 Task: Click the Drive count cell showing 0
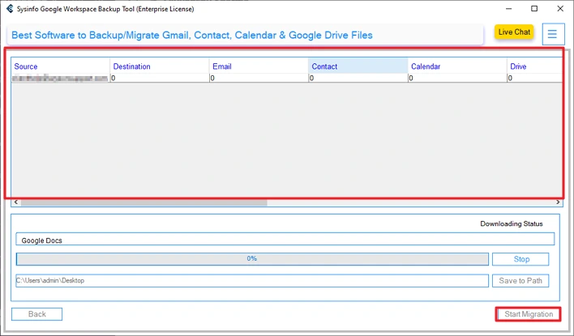[535, 79]
